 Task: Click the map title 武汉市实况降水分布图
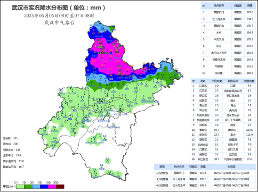(40, 8)
